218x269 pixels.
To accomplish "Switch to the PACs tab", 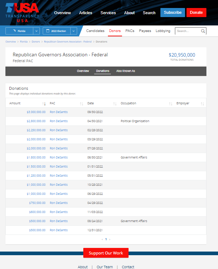I will click(x=130, y=31).
